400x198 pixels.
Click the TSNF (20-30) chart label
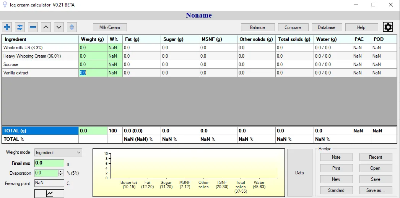click(222, 185)
